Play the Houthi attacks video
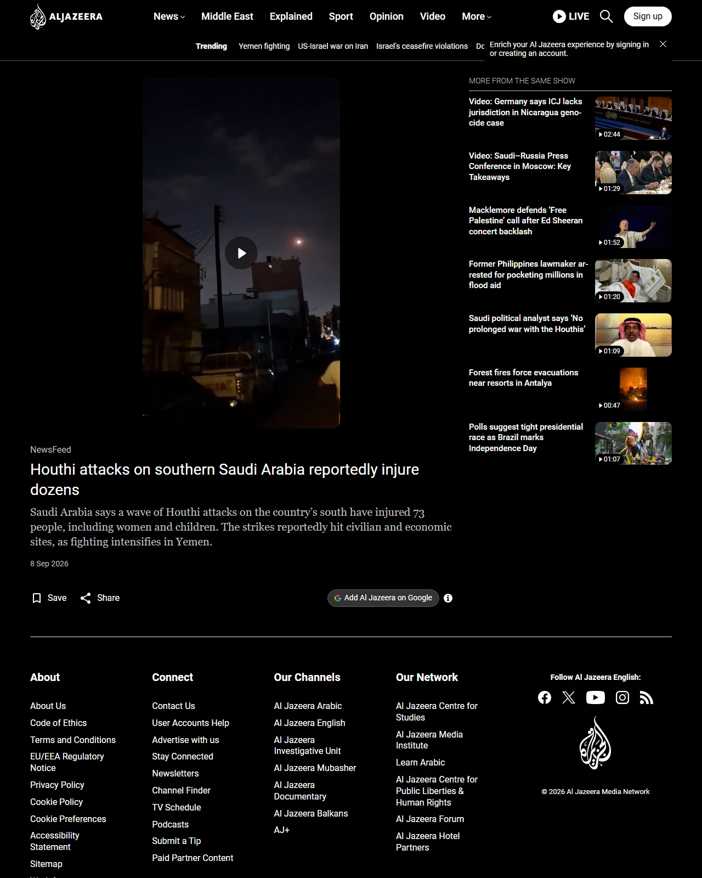This screenshot has height=878, width=702. [x=241, y=253]
